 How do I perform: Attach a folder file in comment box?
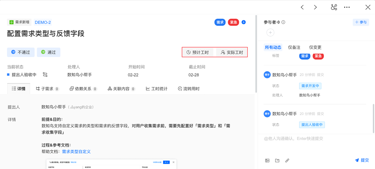[277, 160]
